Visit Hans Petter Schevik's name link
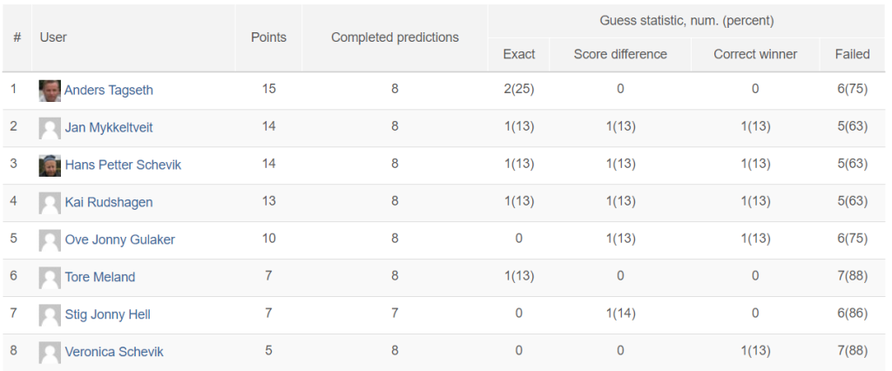The image size is (892, 371). coord(123,165)
